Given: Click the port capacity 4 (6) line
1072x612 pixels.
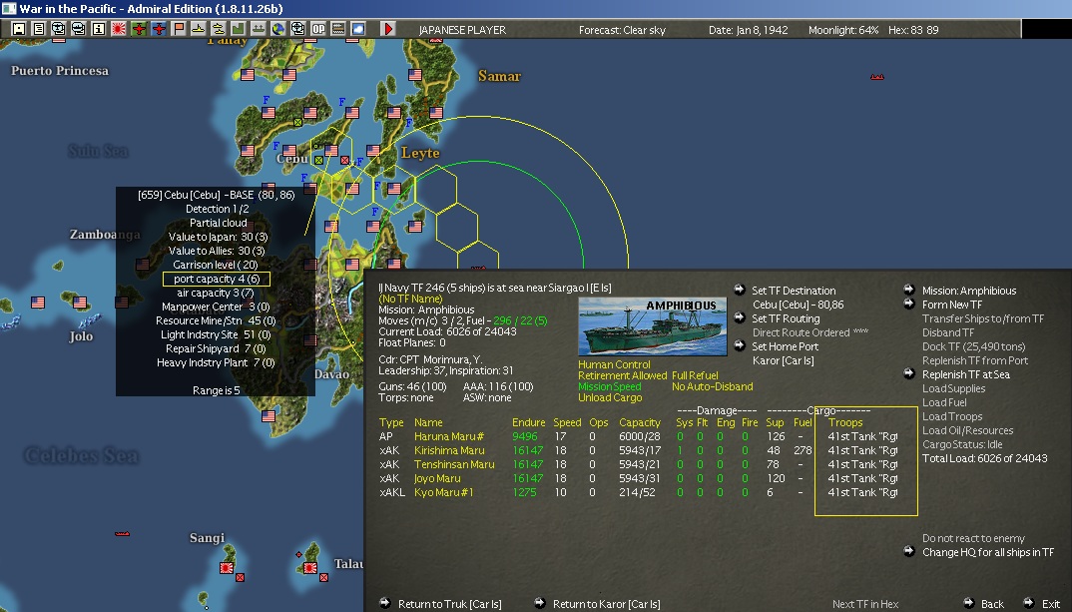Looking at the screenshot, I should tap(216, 279).
